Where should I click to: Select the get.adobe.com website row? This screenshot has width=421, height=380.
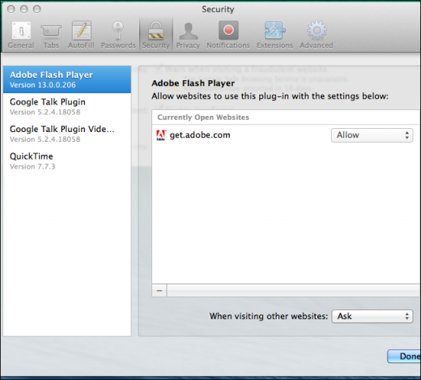coord(286,135)
